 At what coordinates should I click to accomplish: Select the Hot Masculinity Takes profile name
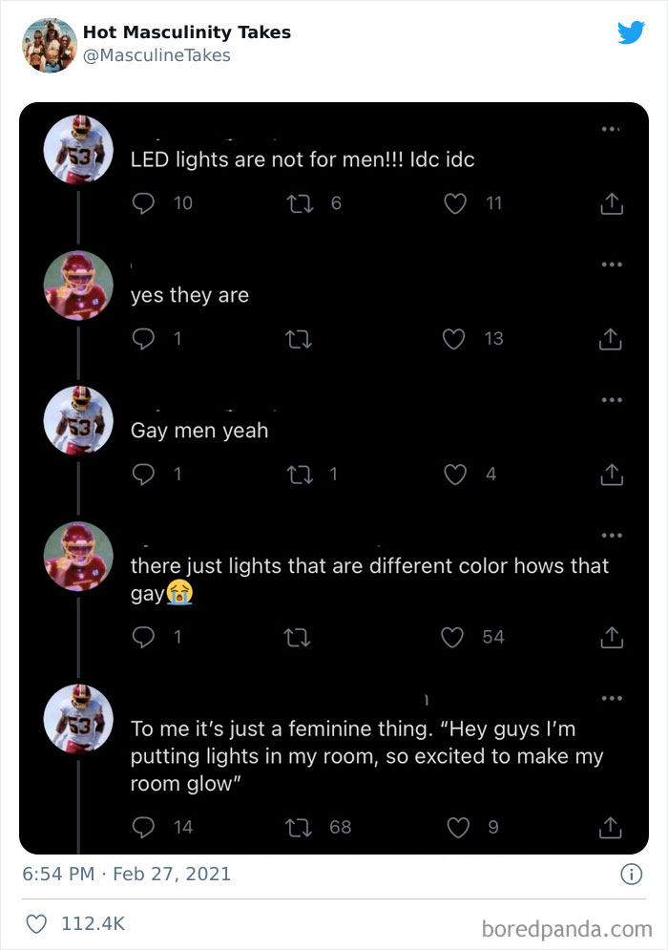186,32
